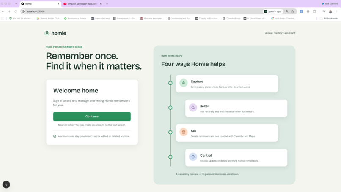Click 'Alexa+ memory assistant' text
This screenshot has width=341, height=192.
click(280, 33)
